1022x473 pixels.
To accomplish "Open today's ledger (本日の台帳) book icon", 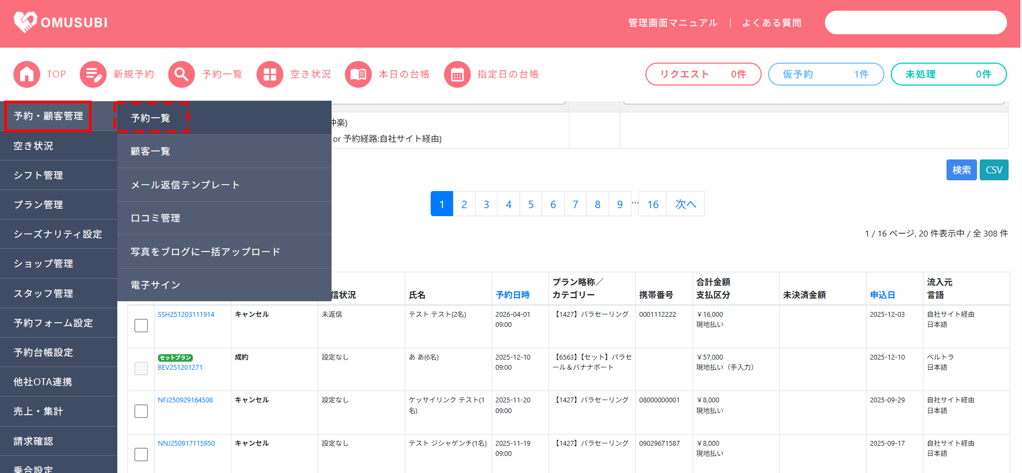I will [358, 74].
